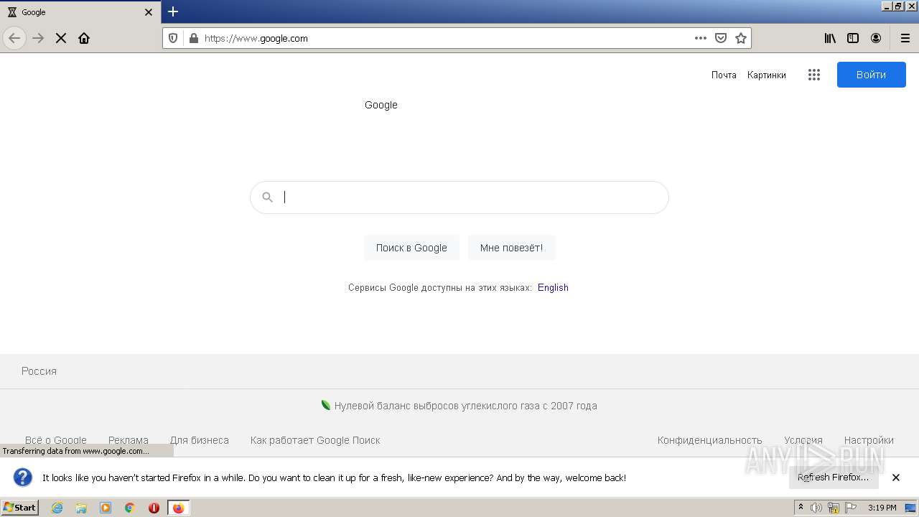Open Как работает Google Поиск link
919x517 pixels.
click(315, 440)
